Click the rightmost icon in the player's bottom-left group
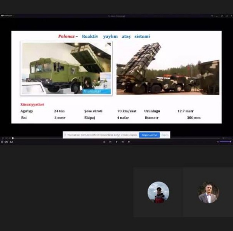This screenshot has height=231, width=233. tap(11, 142)
